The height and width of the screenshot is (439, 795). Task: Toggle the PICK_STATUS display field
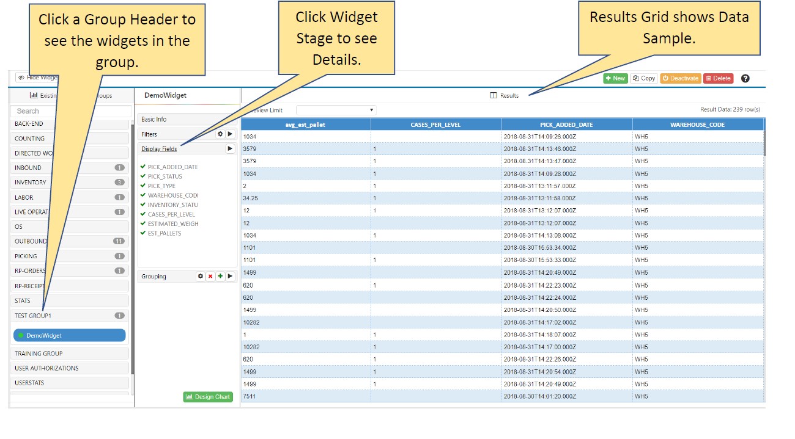[164, 176]
